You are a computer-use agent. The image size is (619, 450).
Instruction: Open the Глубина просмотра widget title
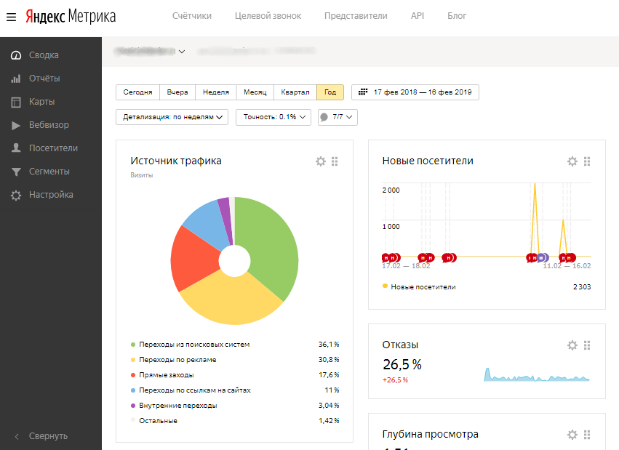(431, 435)
